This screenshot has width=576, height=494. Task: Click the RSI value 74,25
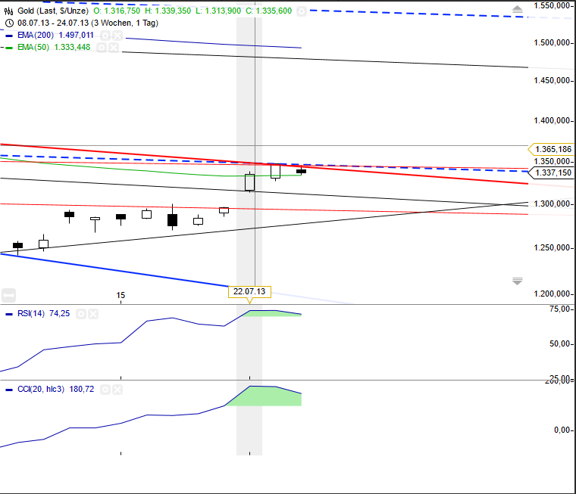click(60, 313)
